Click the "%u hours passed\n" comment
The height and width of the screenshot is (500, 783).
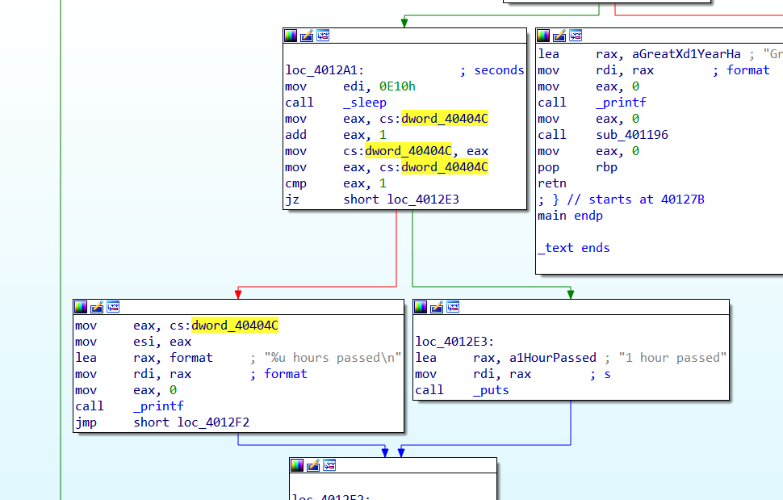(x=333, y=358)
